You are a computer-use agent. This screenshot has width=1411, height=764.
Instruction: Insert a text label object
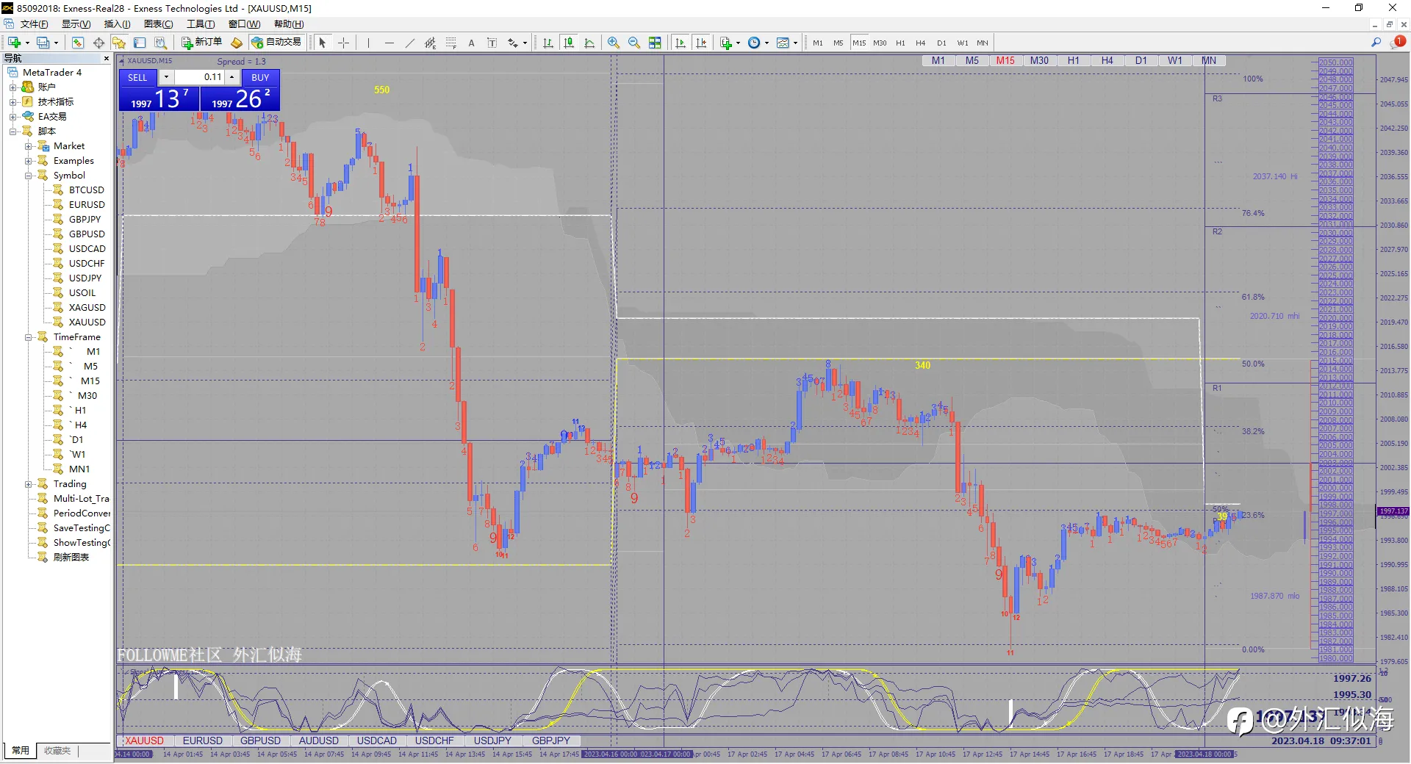pyautogui.click(x=492, y=43)
